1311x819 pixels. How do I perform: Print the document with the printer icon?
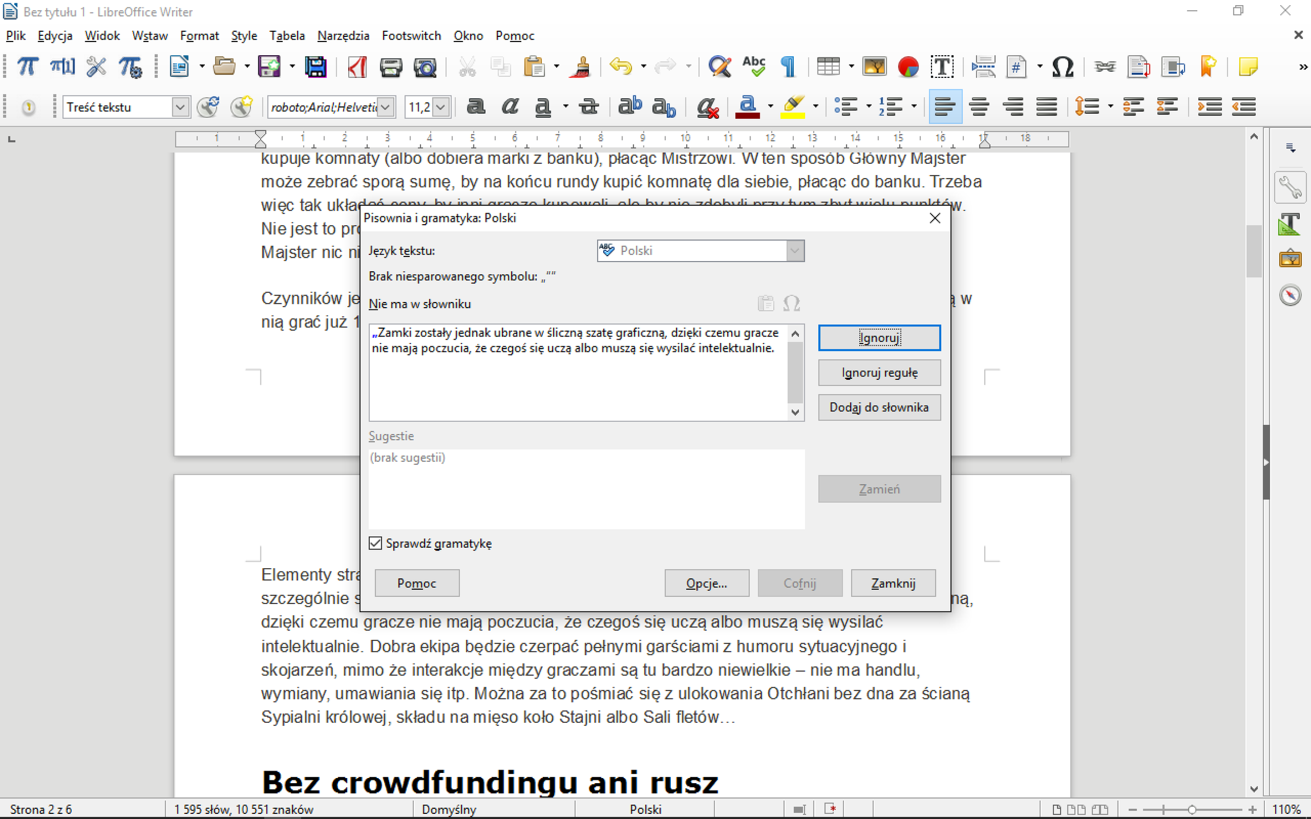click(391, 67)
